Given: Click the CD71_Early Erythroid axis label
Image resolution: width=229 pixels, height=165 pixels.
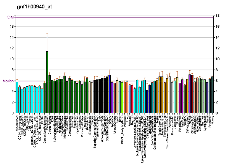Looking at the screenshot, I should point(122,129).
